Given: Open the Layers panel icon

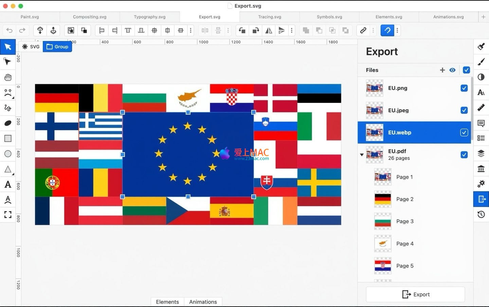Looking at the screenshot, I should [481, 153].
